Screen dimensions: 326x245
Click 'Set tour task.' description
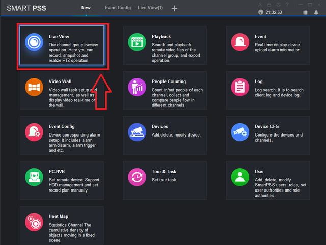[164, 180]
